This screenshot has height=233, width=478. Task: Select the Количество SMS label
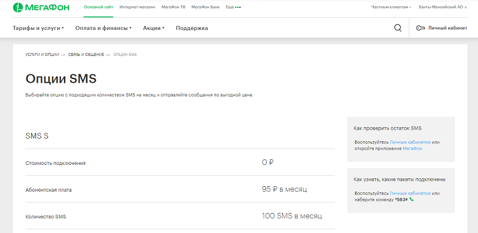46,217
